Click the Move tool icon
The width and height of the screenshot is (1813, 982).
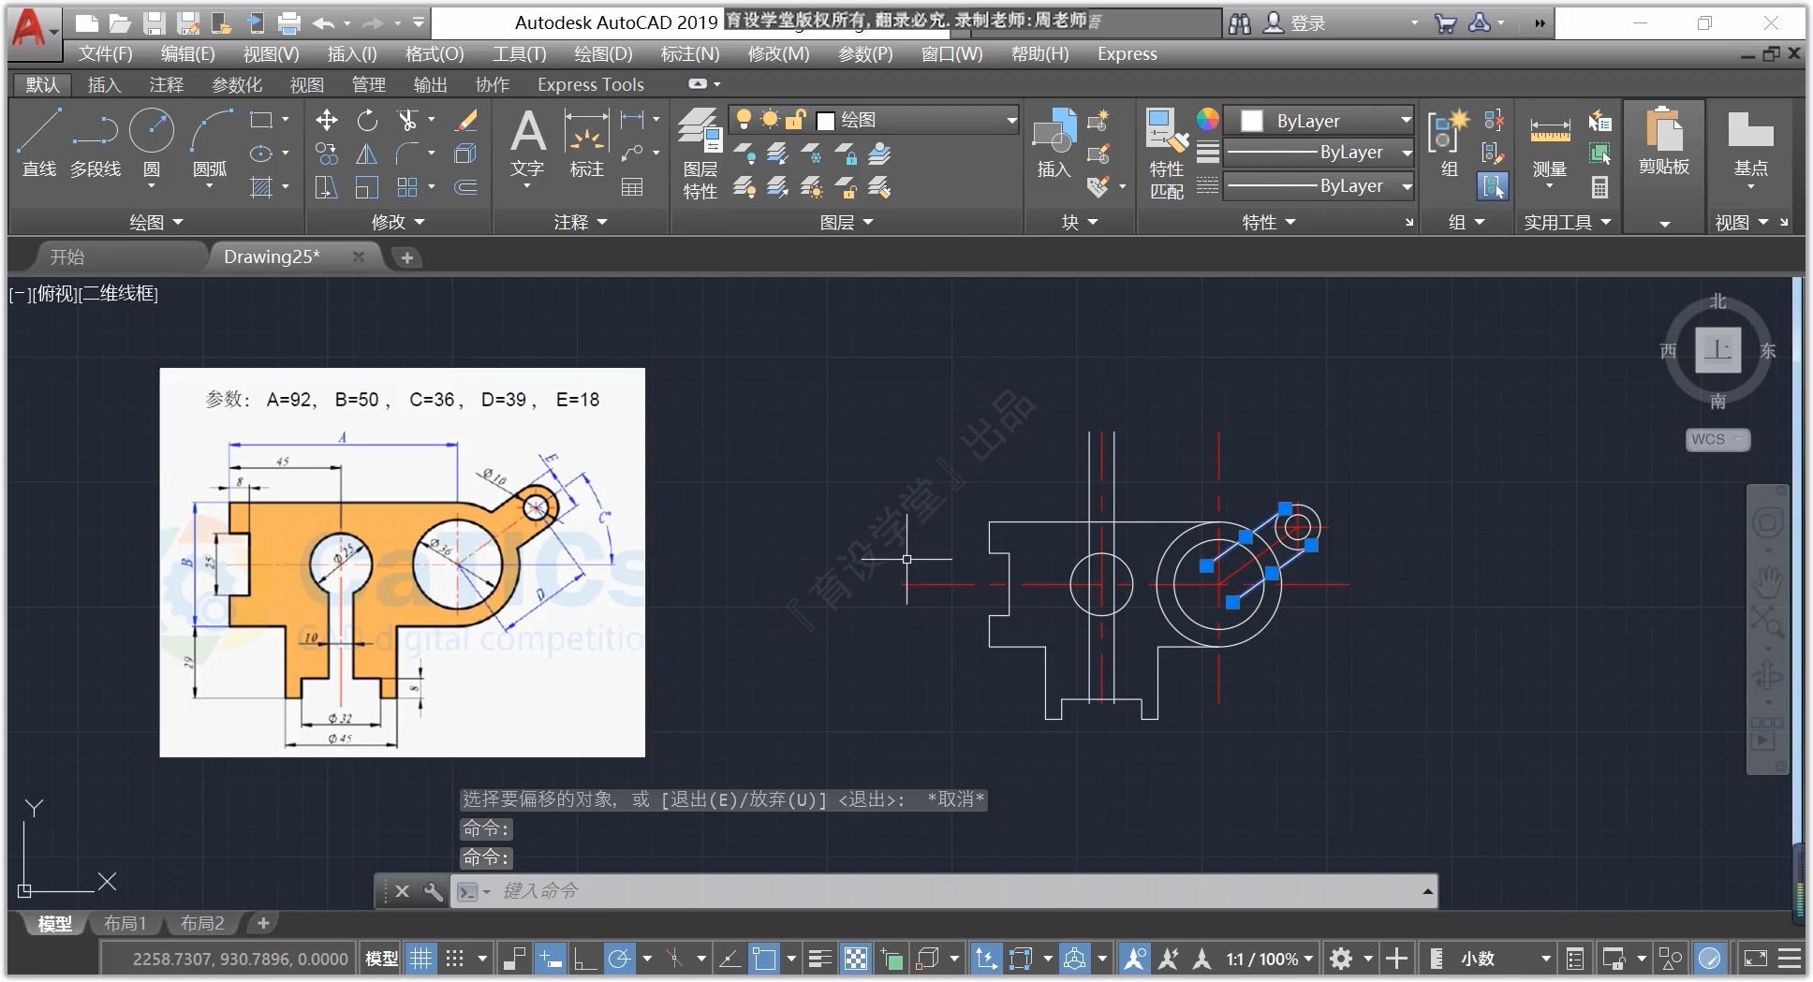pos(326,120)
